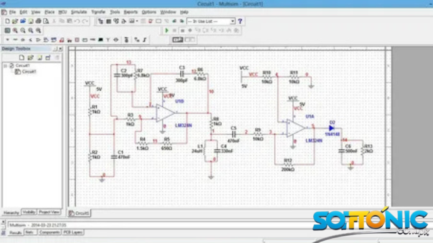Screen dimensions: 433x243
Task: Place an Indicator component (red icon)
Action: coord(77,40)
